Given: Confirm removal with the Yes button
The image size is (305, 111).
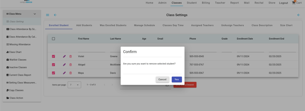Looking at the screenshot, I should coord(177,79).
